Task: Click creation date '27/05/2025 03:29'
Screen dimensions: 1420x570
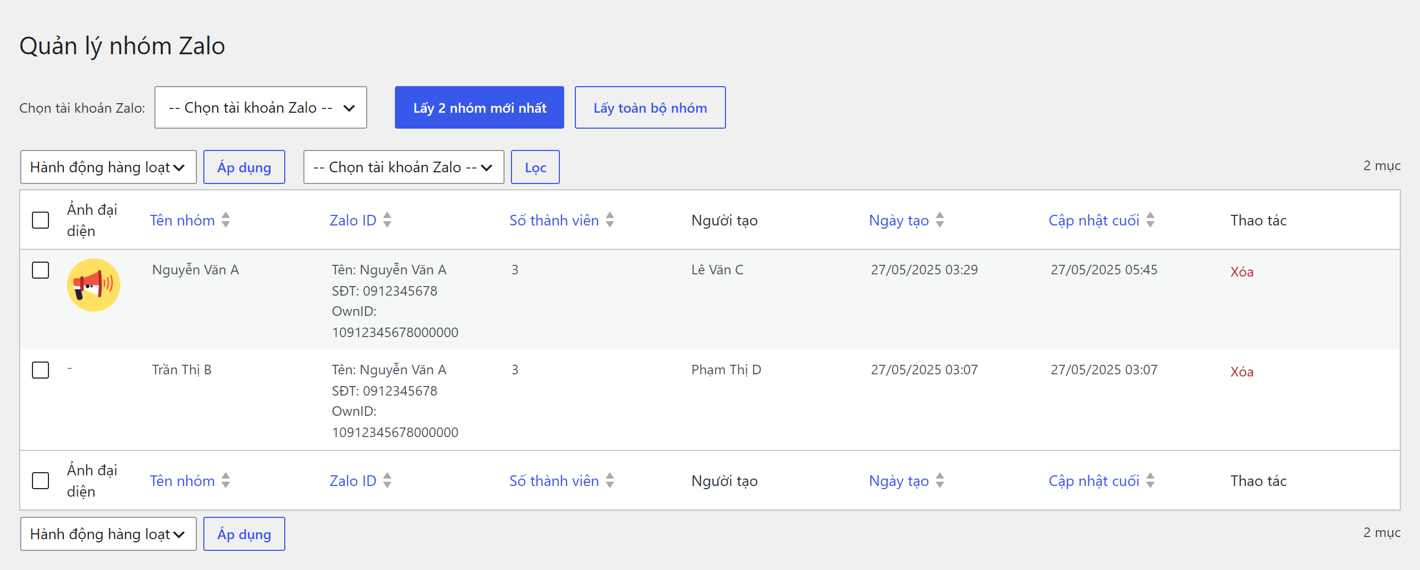Action: pos(924,269)
